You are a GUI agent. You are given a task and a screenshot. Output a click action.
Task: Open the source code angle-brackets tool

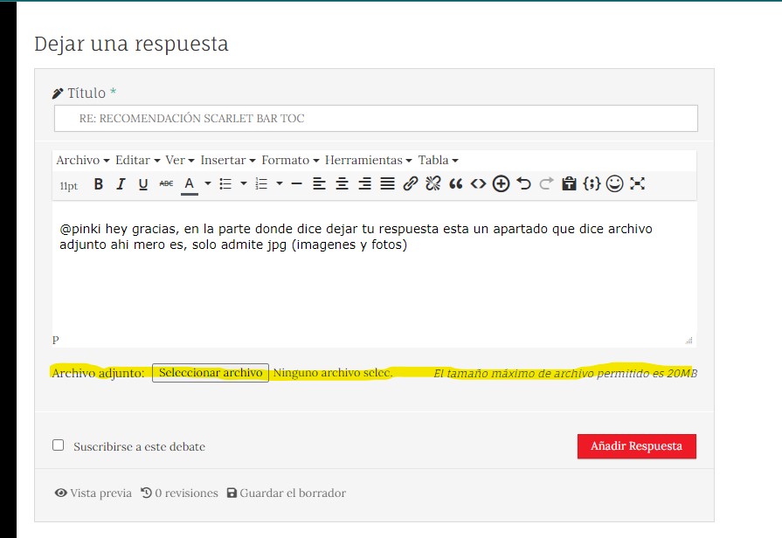pyautogui.click(x=478, y=184)
